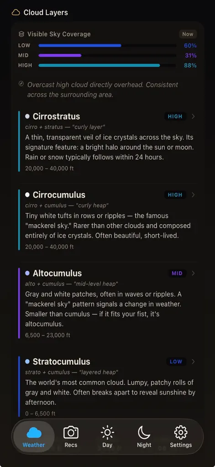Viewport: 215px width, 467px height.
Task: Click the LOW badge on Stratocumulus
Action: tap(176, 362)
